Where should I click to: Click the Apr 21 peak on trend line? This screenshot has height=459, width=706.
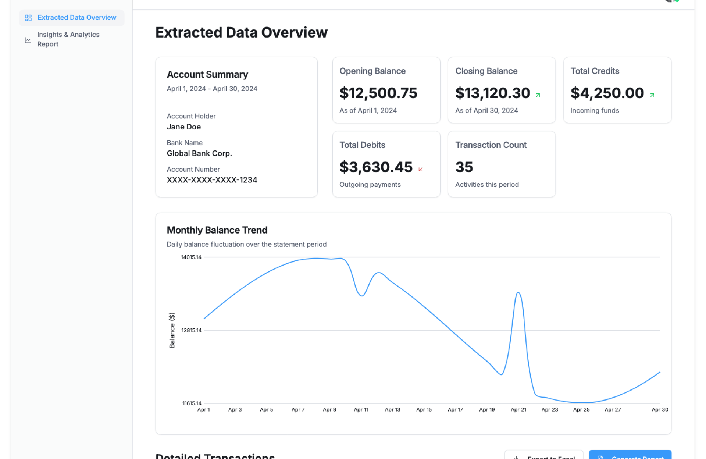(x=518, y=293)
